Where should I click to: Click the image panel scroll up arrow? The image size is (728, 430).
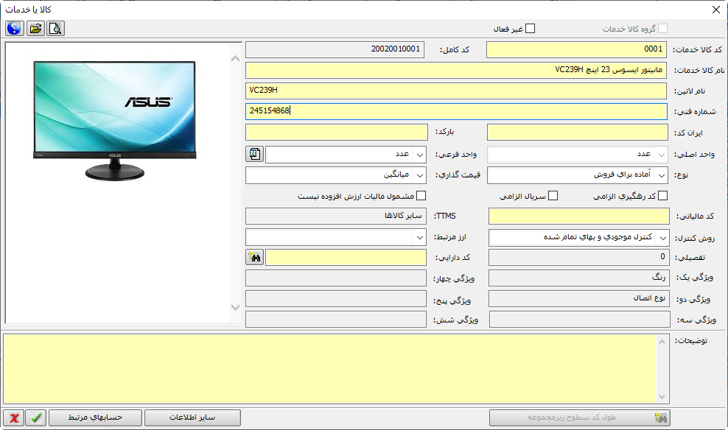coord(235,58)
